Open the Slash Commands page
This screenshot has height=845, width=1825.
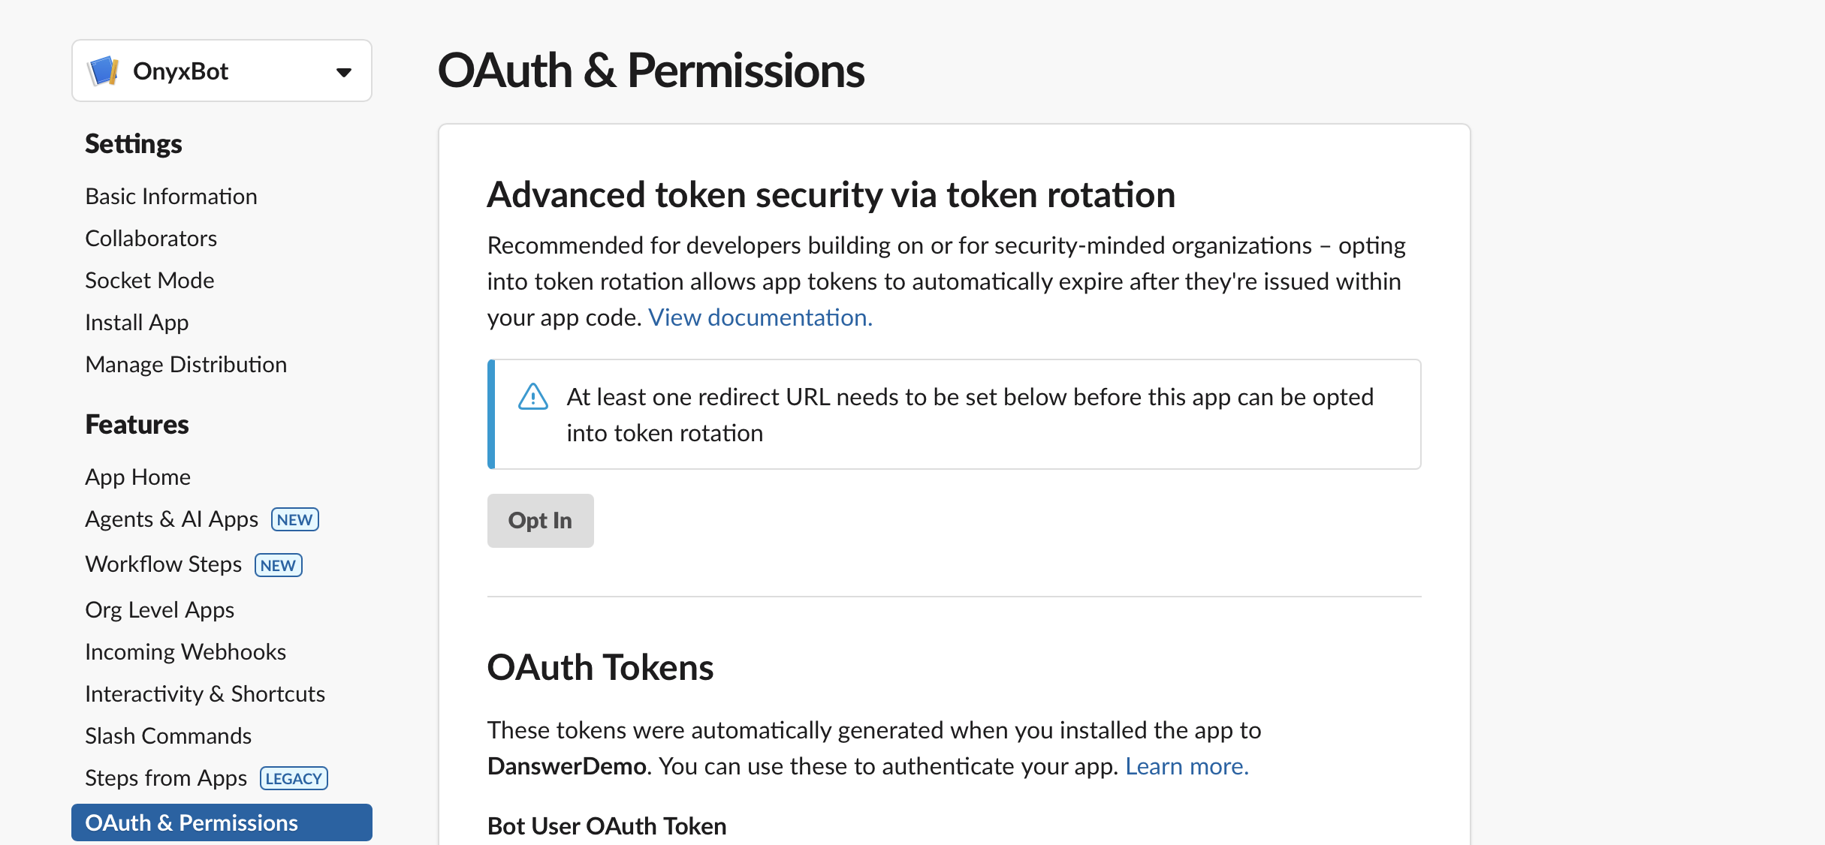coord(168,735)
